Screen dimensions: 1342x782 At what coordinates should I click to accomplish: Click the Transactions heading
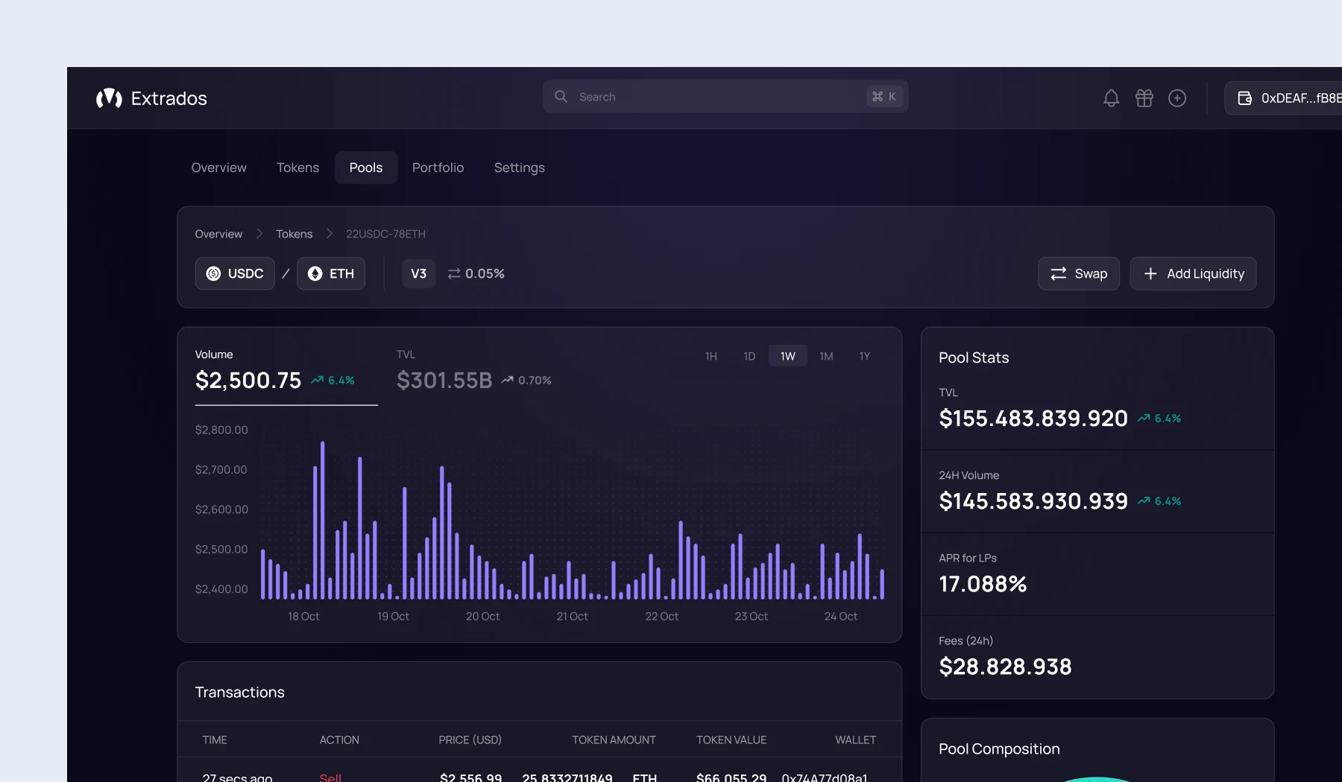(240, 693)
